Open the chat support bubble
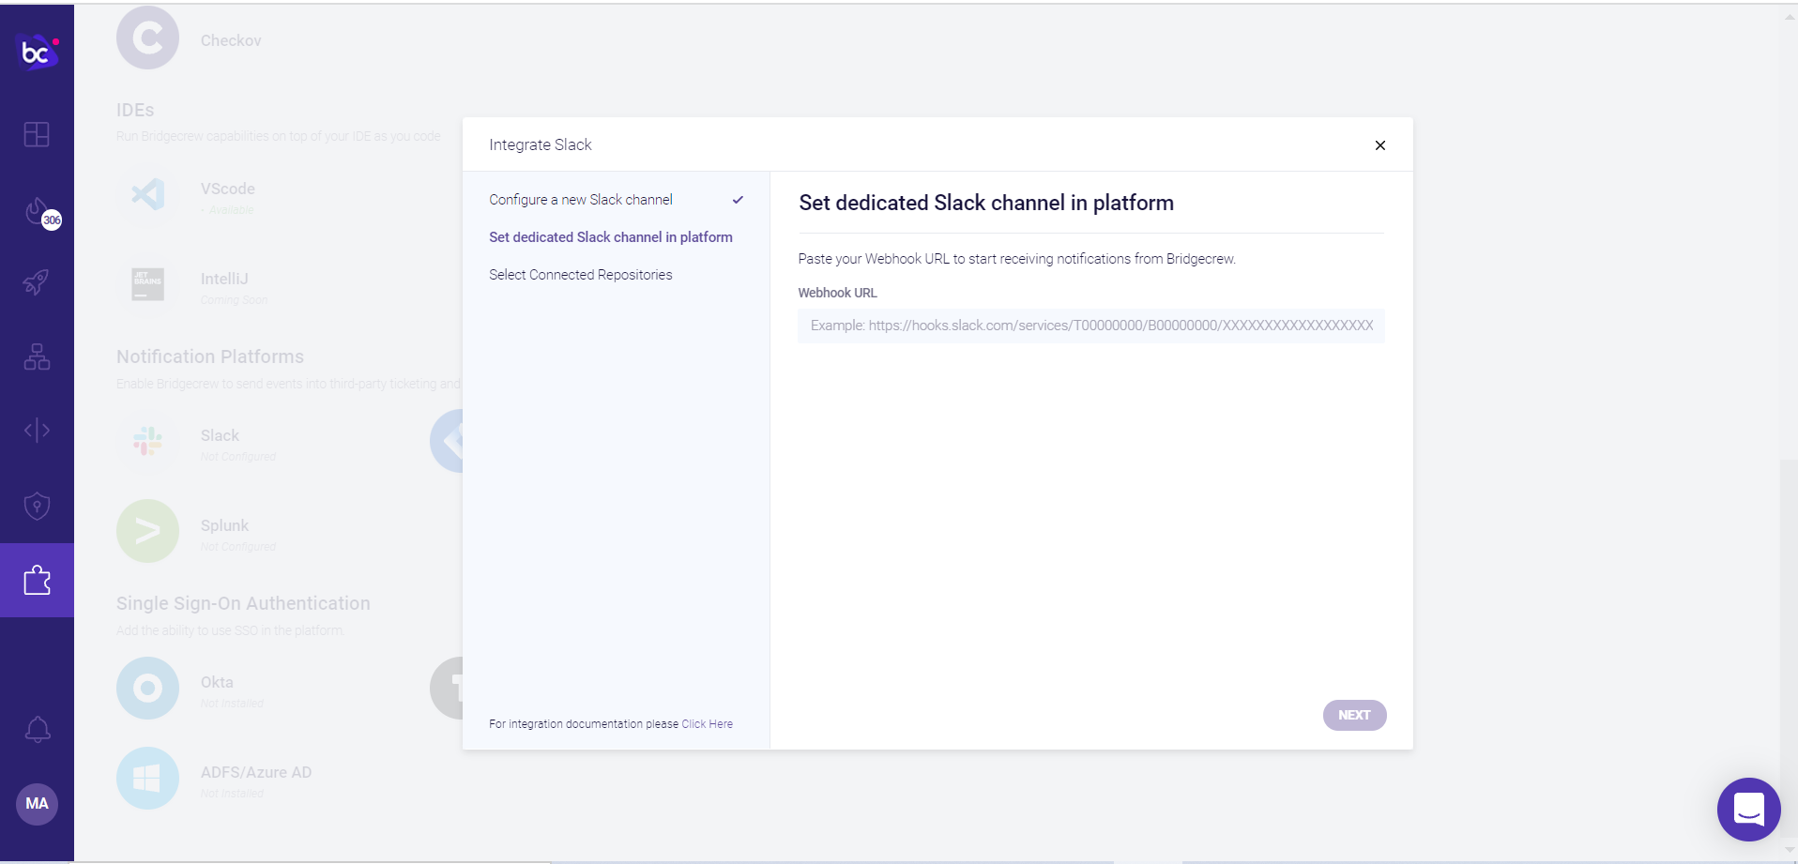Screen dimensions: 1798x864 [x=1748, y=809]
